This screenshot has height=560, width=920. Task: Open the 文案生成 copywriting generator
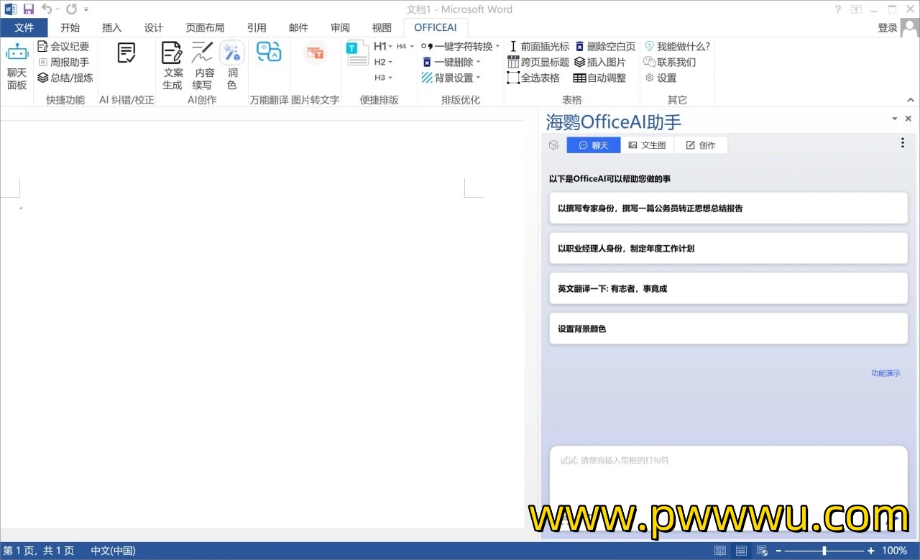(x=172, y=65)
